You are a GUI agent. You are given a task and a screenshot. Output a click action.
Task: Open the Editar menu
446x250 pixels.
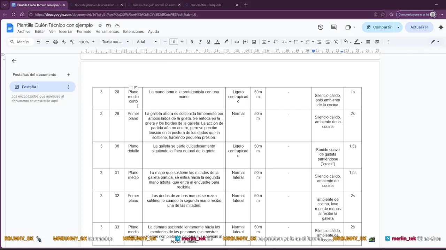click(40, 32)
